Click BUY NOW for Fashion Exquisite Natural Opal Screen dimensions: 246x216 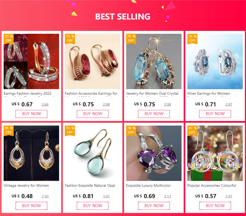[93, 206]
